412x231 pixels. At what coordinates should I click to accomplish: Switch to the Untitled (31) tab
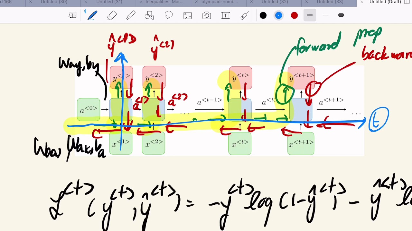[109, 2]
